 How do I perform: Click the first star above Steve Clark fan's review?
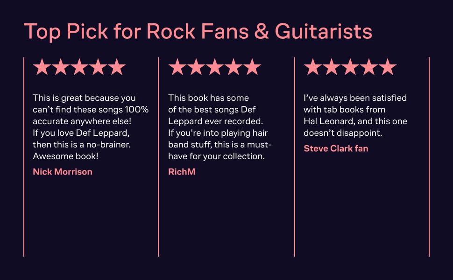313,67
